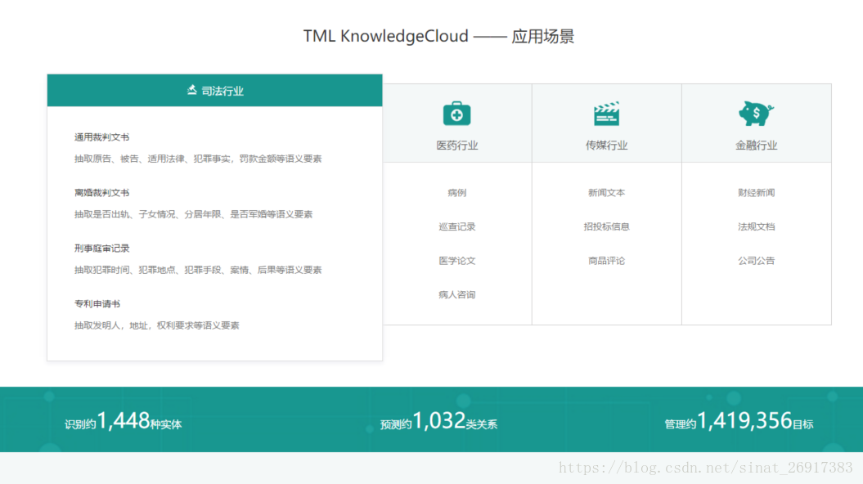Click the medical kit icon above 医药行业
The width and height of the screenshot is (863, 484).
[x=456, y=114]
